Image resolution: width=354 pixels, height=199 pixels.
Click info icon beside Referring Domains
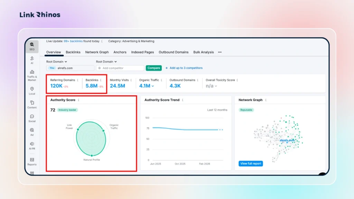point(78,80)
